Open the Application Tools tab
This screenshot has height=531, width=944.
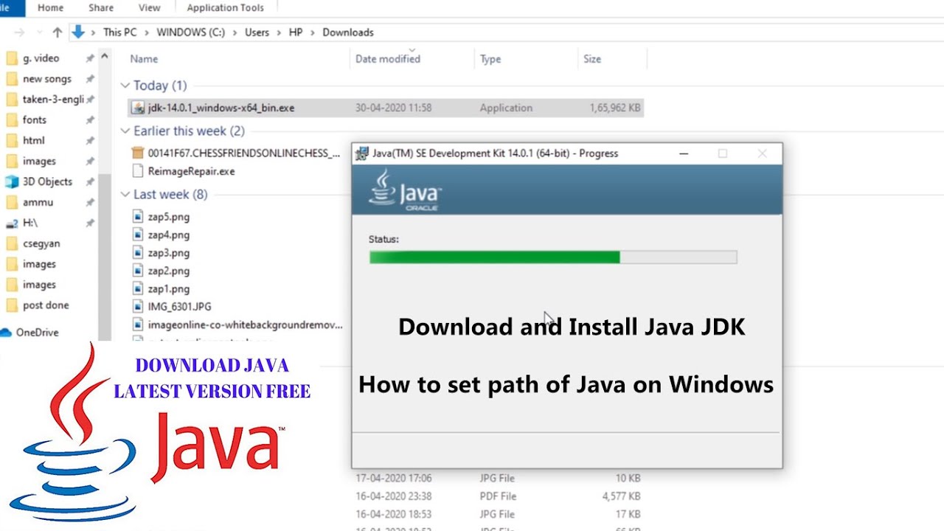225,7
